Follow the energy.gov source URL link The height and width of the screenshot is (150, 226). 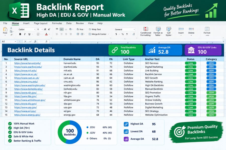27,115
